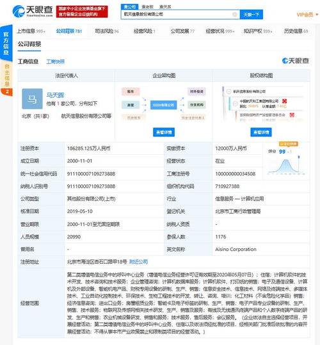Go to the 知识产权 tab
This screenshot has height=345, width=320.
[258, 31]
